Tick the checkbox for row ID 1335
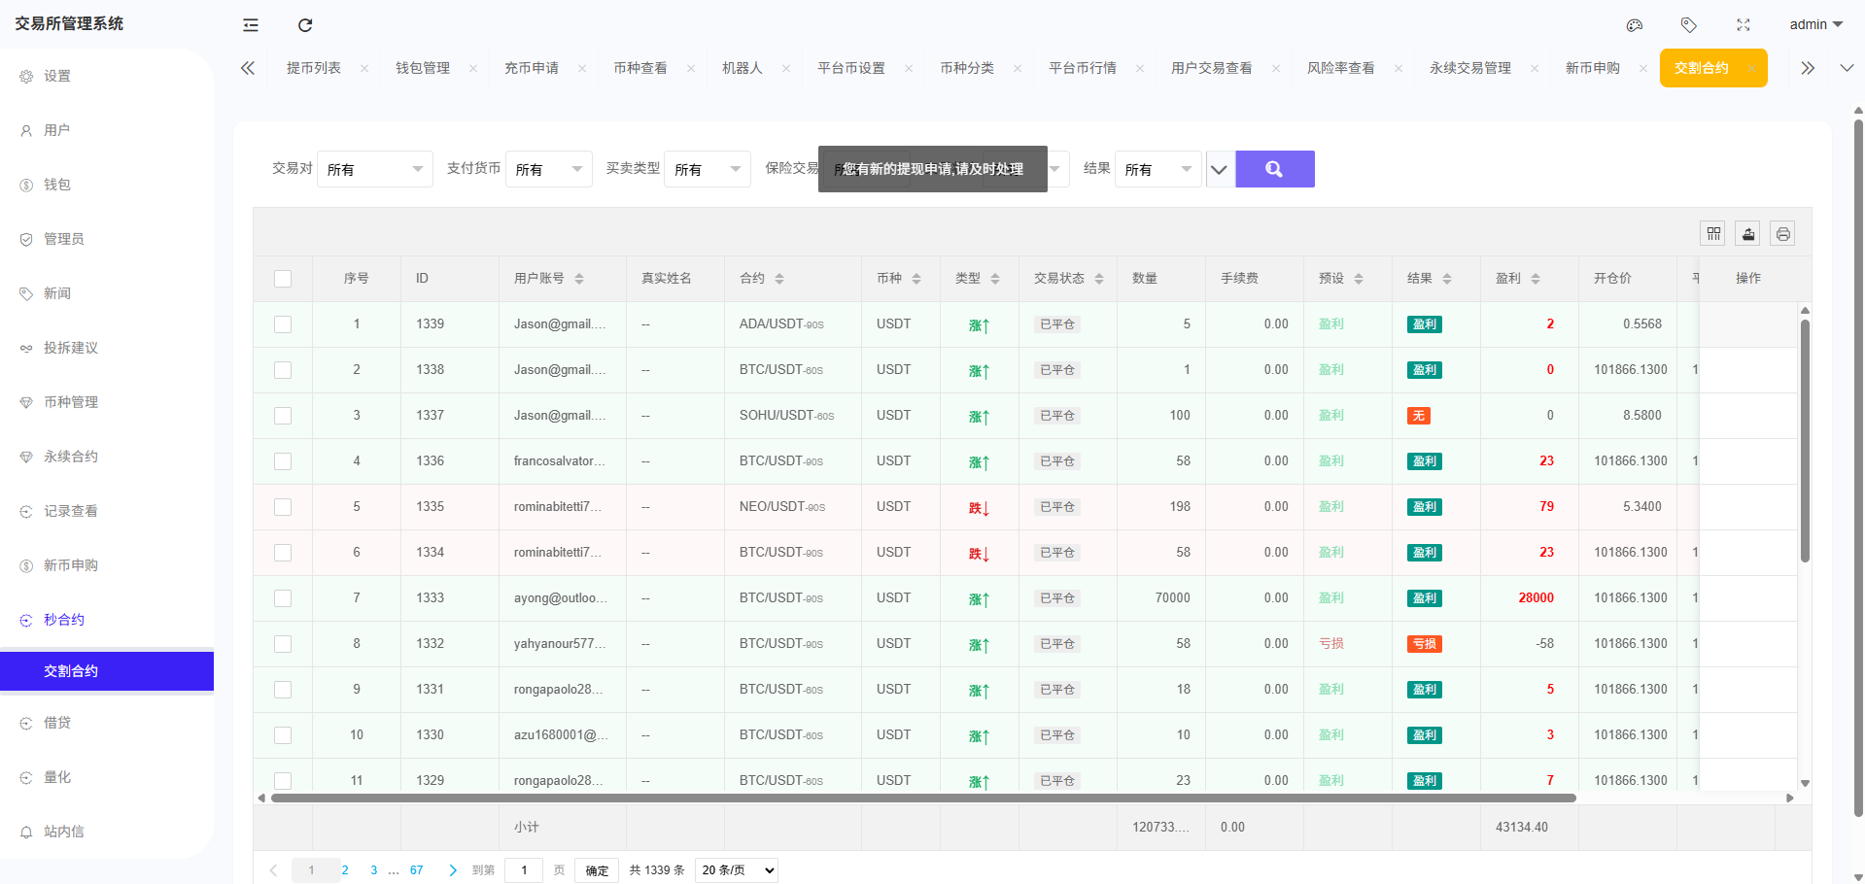The width and height of the screenshot is (1865, 884). tap(283, 507)
